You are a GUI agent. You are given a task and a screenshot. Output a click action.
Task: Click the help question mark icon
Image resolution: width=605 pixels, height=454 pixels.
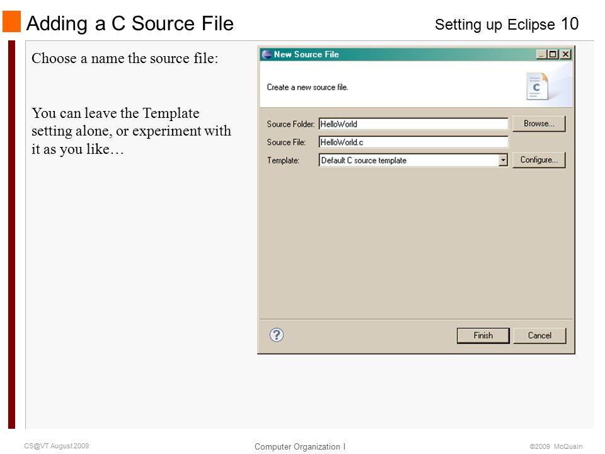(276, 335)
